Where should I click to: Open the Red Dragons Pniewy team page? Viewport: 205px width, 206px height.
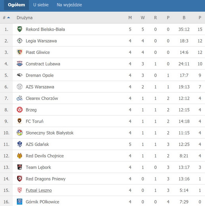(45, 179)
